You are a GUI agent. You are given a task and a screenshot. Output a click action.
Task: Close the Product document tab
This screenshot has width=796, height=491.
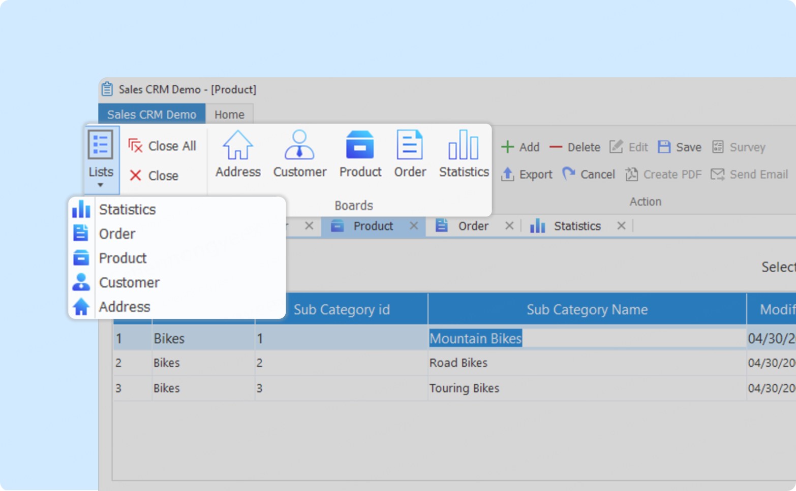(414, 226)
